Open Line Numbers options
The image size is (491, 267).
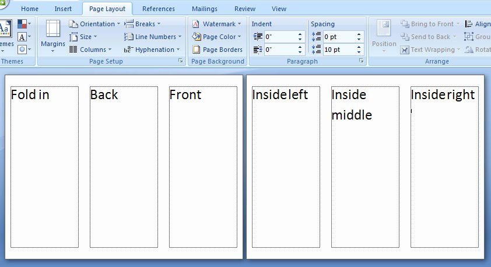pyautogui.click(x=153, y=37)
